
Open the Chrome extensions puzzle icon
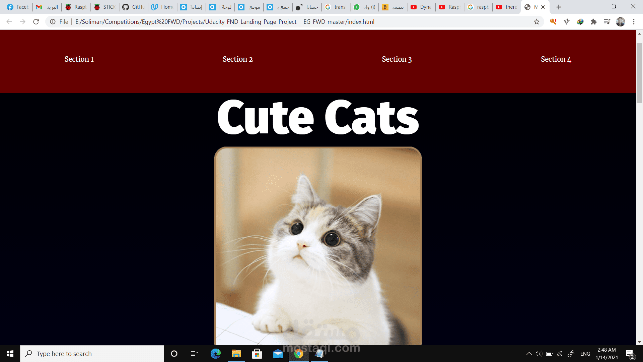point(593,22)
